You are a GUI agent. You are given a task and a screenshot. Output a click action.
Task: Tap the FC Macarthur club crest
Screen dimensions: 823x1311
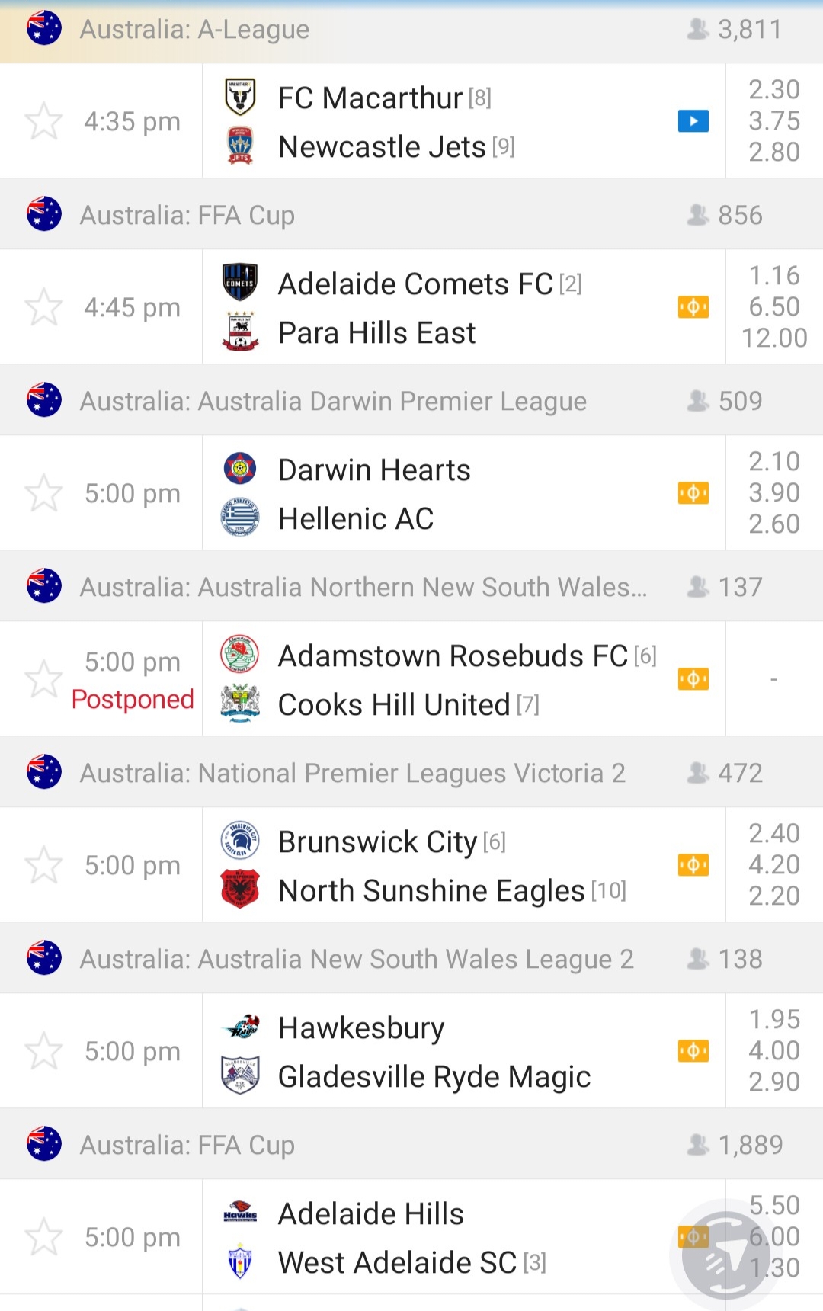240,98
